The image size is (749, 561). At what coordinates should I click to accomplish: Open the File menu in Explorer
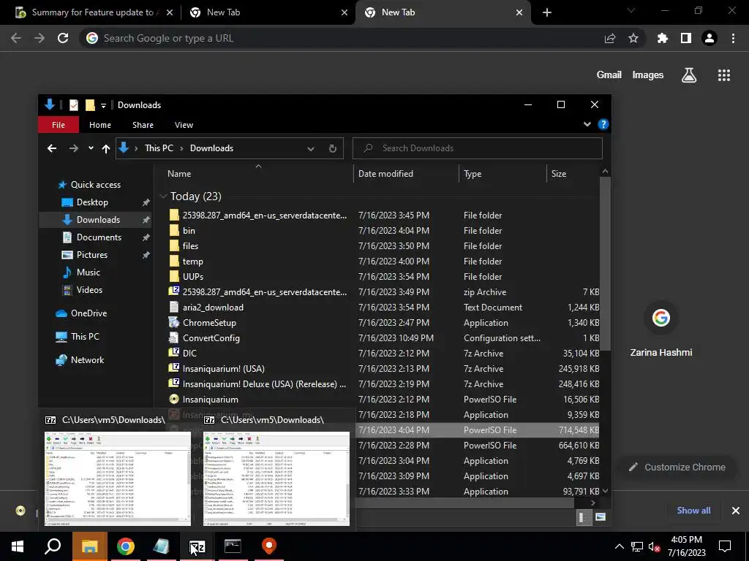click(59, 125)
